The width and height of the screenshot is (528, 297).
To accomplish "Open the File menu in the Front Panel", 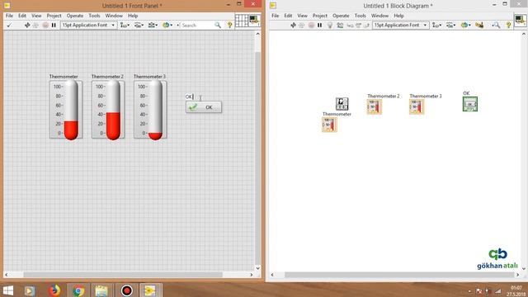I will click(x=9, y=16).
